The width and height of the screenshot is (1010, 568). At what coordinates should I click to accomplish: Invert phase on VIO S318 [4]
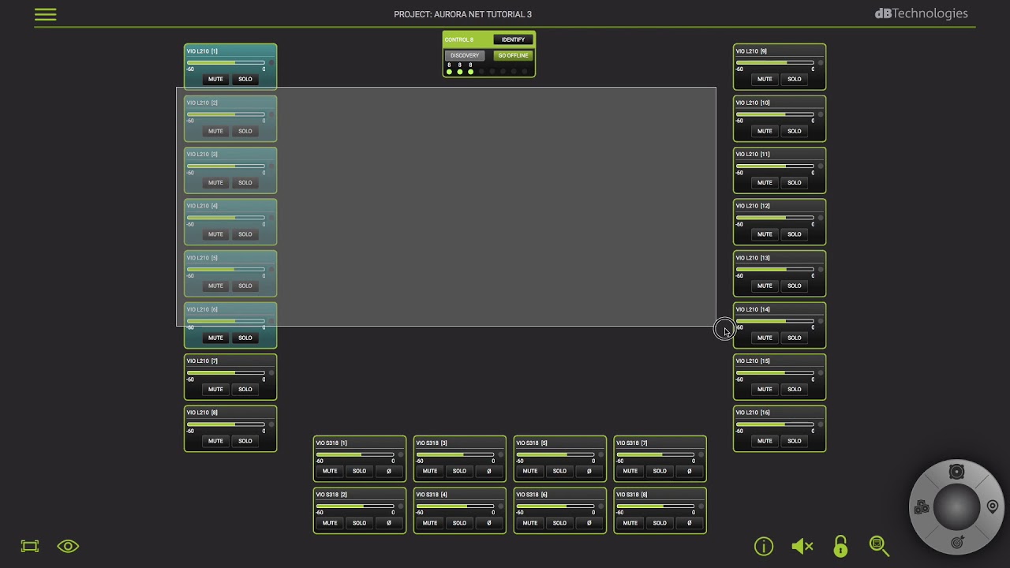[x=489, y=522]
